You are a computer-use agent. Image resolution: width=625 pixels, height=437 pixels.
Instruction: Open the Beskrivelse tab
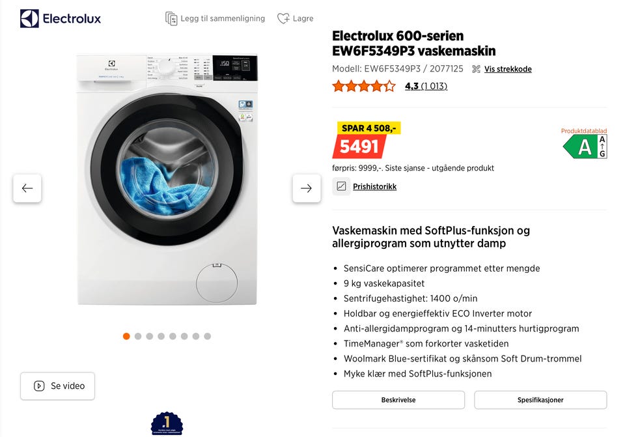click(x=398, y=400)
